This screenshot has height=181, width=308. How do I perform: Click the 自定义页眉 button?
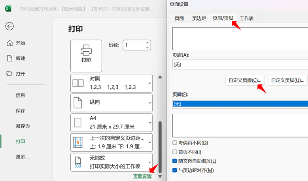click(x=245, y=80)
